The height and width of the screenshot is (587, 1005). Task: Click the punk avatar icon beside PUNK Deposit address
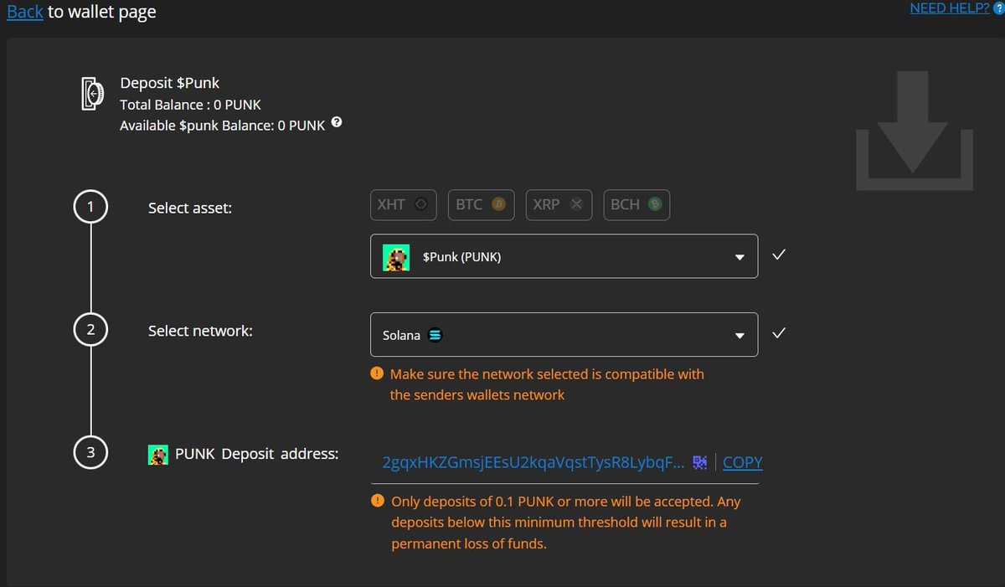[158, 455]
